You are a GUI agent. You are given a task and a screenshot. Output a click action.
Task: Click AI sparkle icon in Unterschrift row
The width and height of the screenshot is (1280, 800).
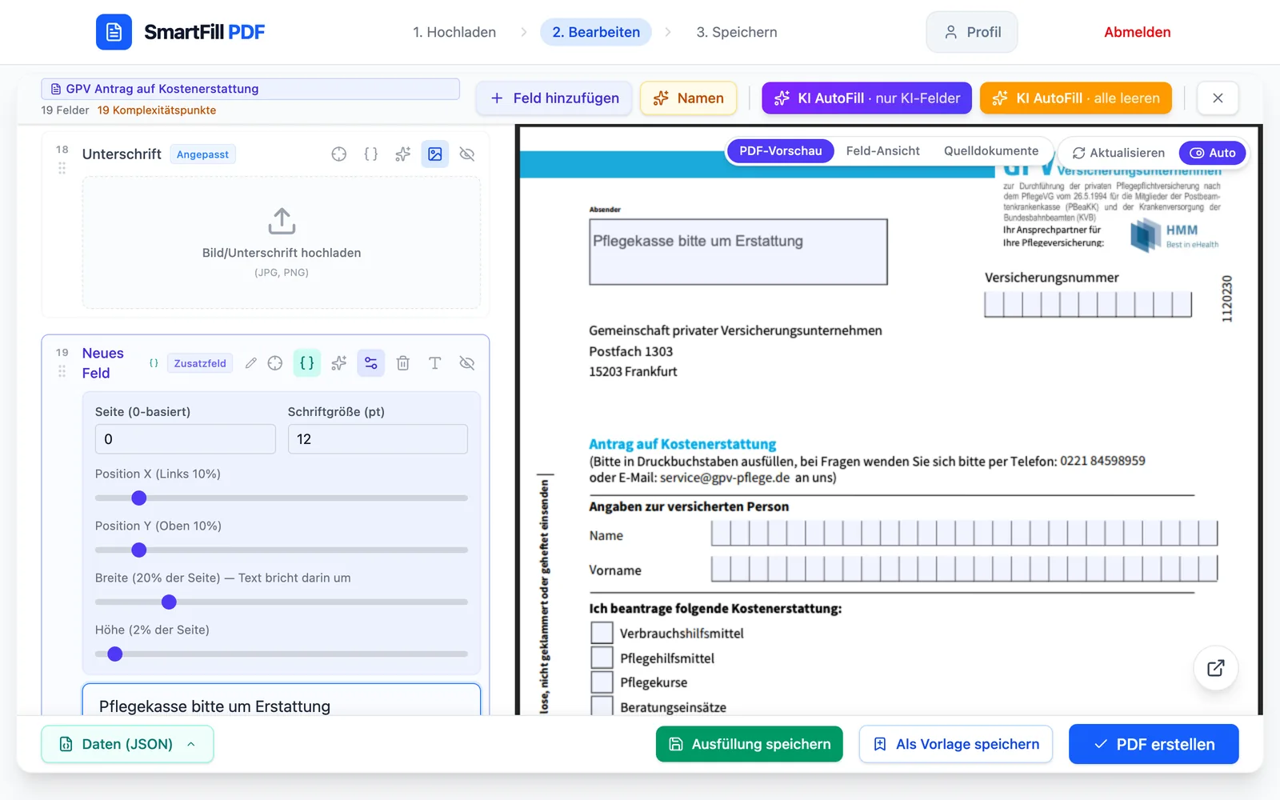(x=403, y=154)
